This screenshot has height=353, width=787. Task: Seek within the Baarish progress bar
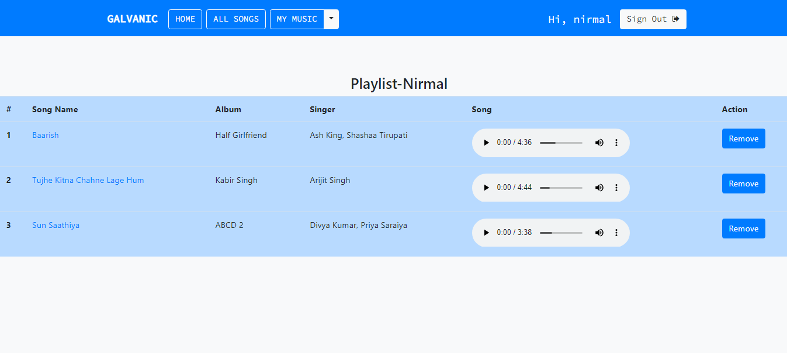(561, 143)
